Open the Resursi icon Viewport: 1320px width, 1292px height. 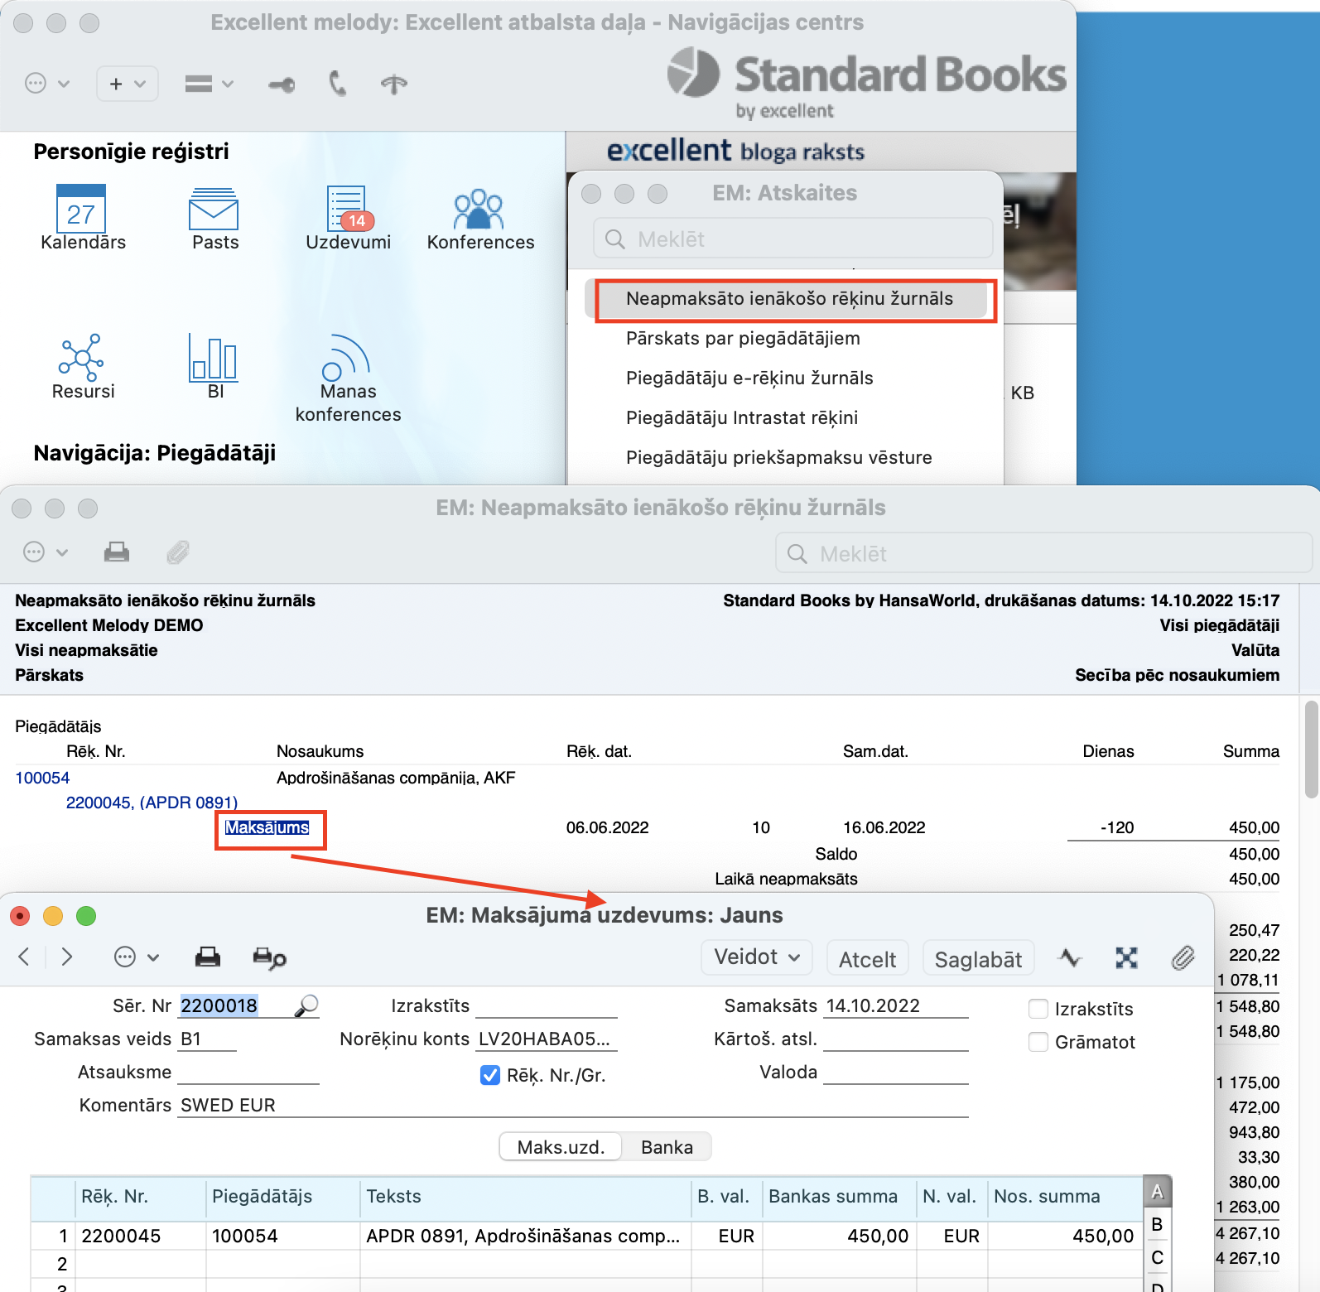coord(81,358)
